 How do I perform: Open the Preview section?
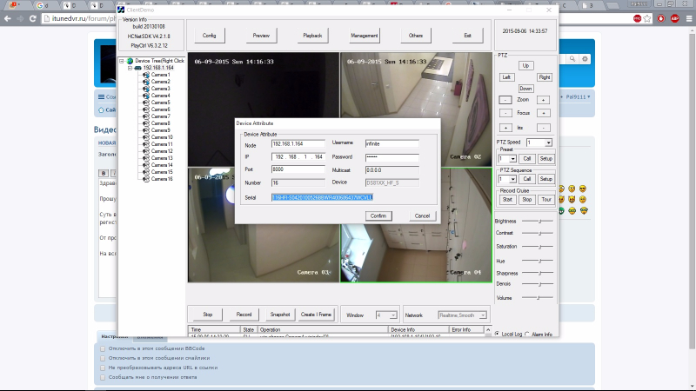point(261,36)
